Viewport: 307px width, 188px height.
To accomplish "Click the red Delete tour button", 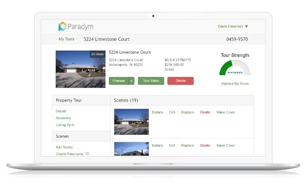I will (x=181, y=81).
